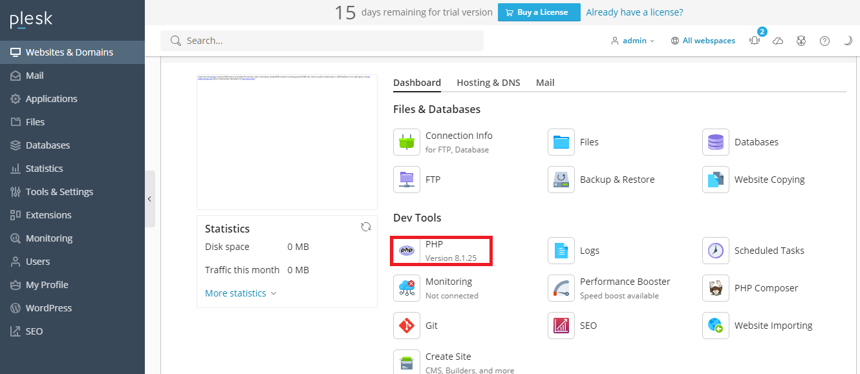Expand More statistics
This screenshot has width=860, height=374.
pos(241,293)
